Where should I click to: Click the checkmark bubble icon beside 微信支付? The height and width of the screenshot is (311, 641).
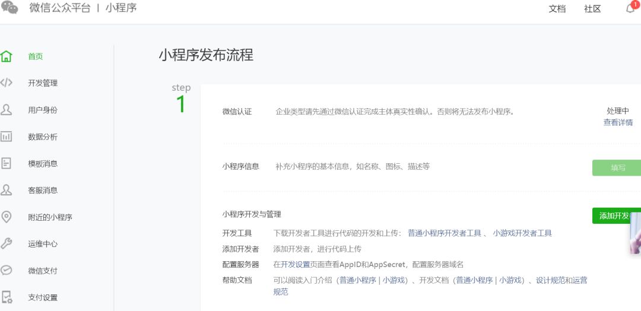[6, 271]
